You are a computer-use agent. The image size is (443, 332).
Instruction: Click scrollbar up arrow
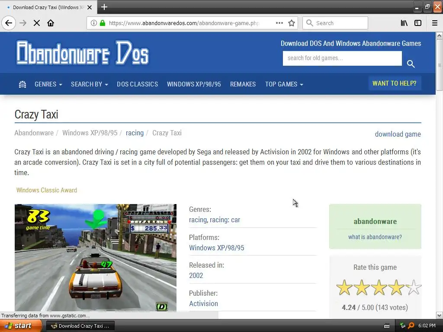pos(439,35)
